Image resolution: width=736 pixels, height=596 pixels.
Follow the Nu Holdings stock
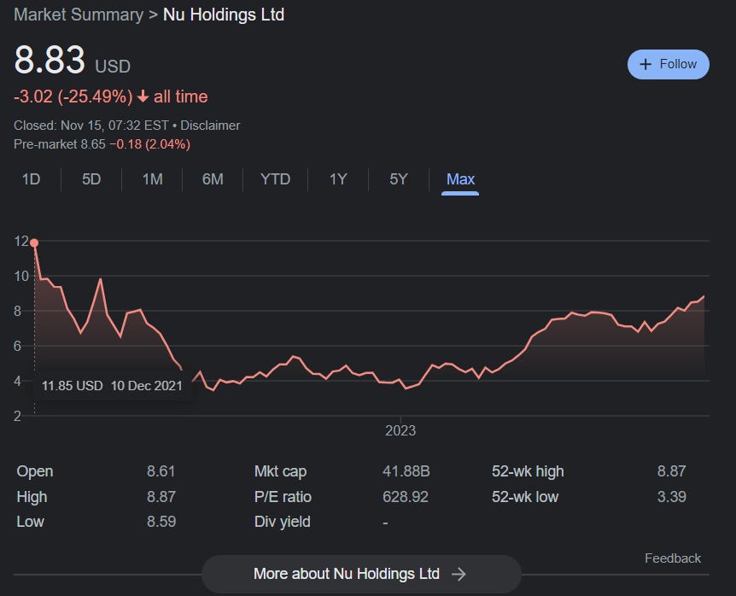(x=668, y=64)
